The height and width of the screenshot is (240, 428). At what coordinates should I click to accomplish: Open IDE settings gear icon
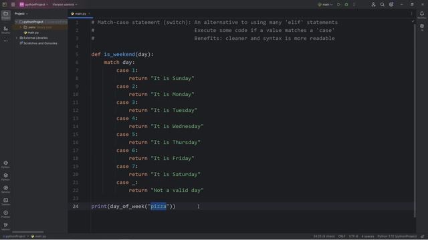pyautogui.click(x=391, y=5)
